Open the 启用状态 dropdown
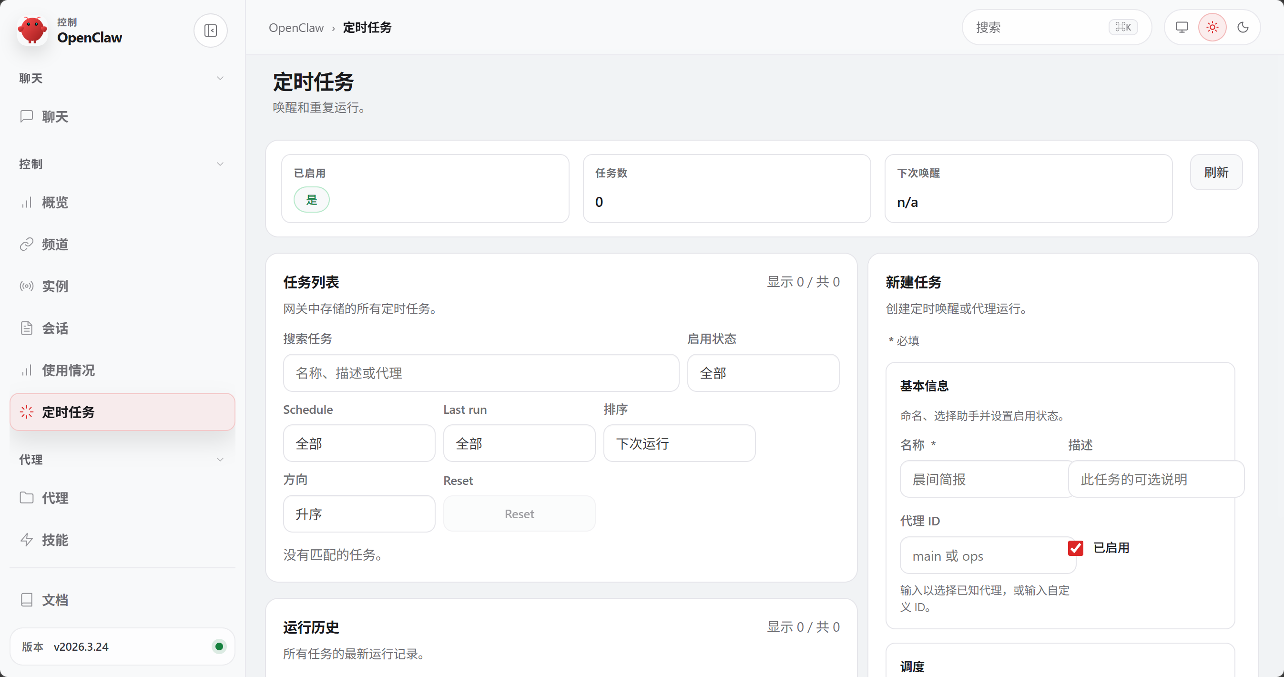 [763, 373]
